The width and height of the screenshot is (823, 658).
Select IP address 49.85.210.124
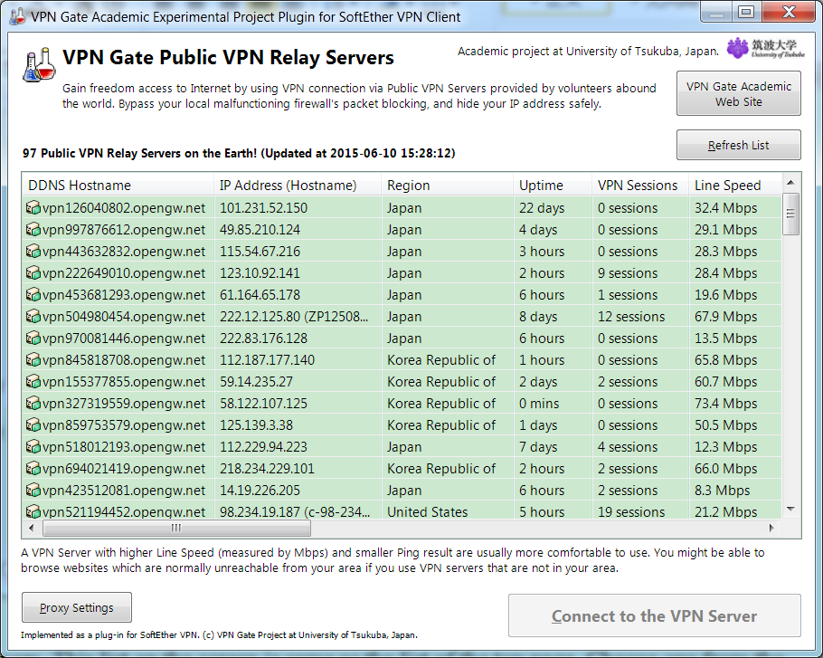(260, 230)
